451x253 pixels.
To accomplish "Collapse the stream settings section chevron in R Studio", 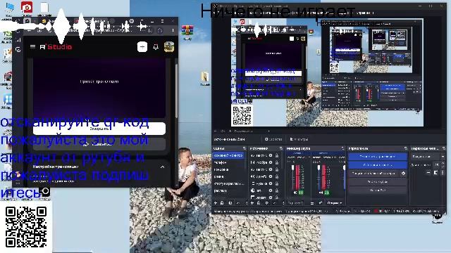I will (x=162, y=167).
